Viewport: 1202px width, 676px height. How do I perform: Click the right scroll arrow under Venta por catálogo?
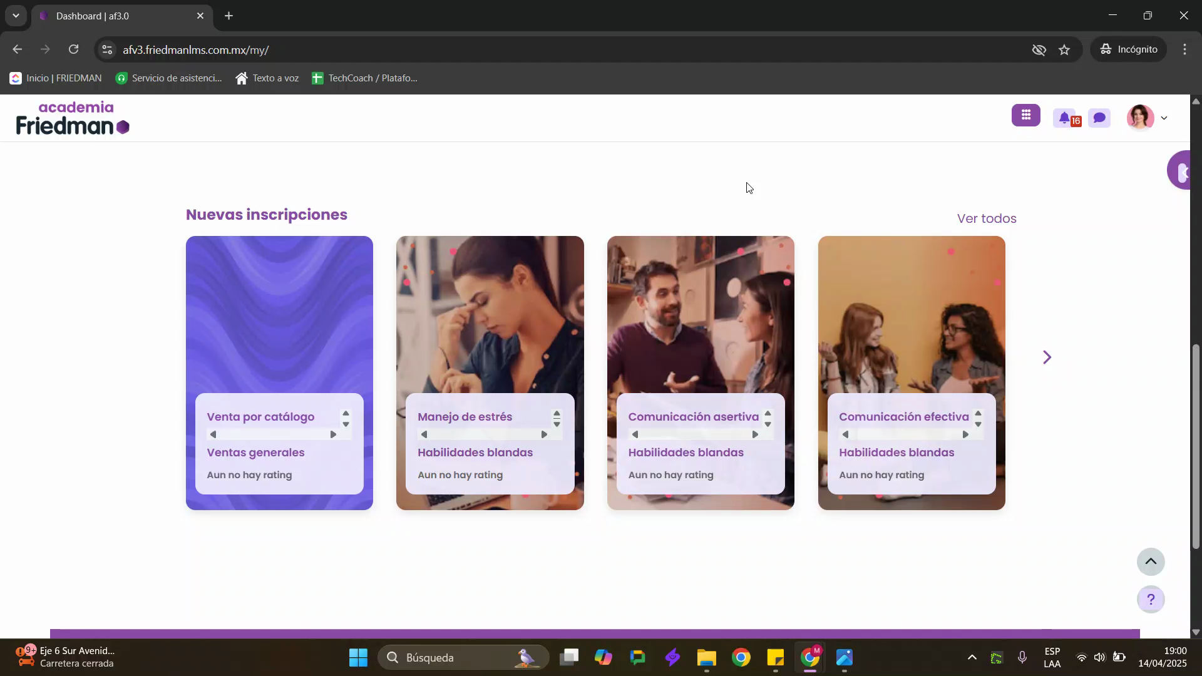pyautogui.click(x=333, y=434)
